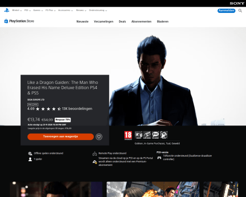Image resolution: width=246 pixels, height=197 pixels.
Task: Click the Aanmelden sign-in button
Action: (x=226, y=10)
